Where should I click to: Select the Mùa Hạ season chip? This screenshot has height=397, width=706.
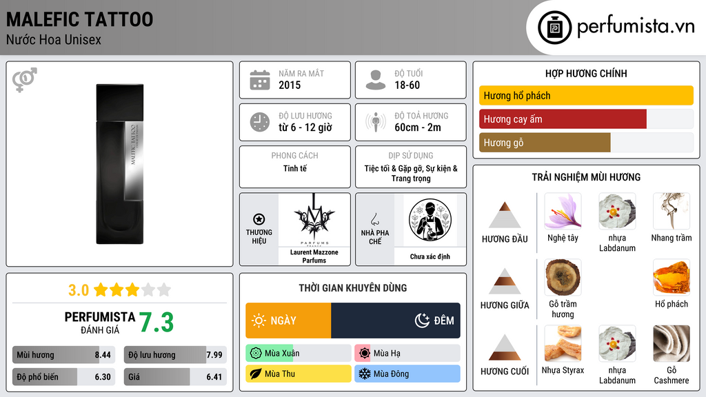point(407,354)
